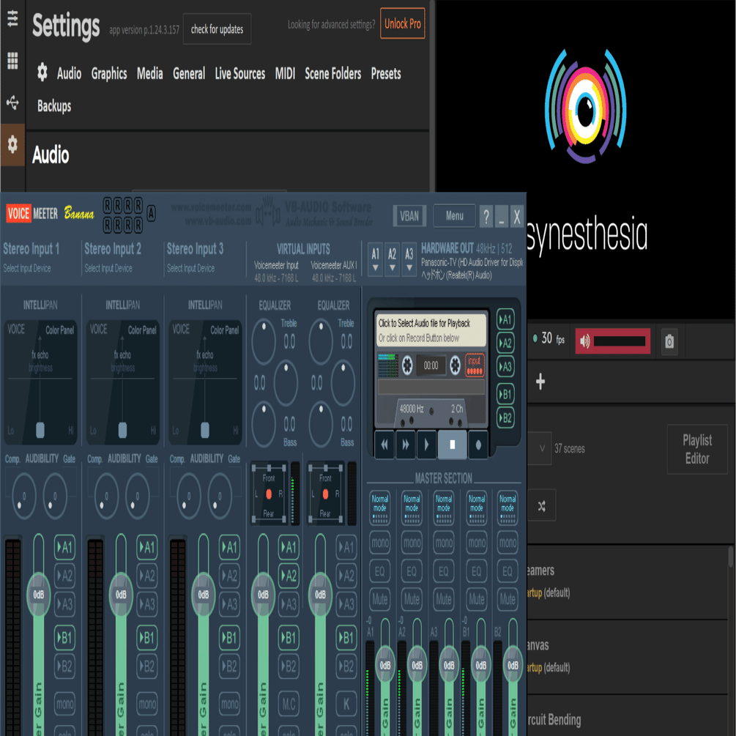Click the Front/Rear panner of Voicemeeter AUX

(x=325, y=494)
